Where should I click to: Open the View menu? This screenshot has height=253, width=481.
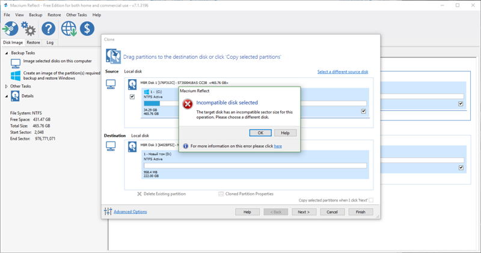[19, 14]
